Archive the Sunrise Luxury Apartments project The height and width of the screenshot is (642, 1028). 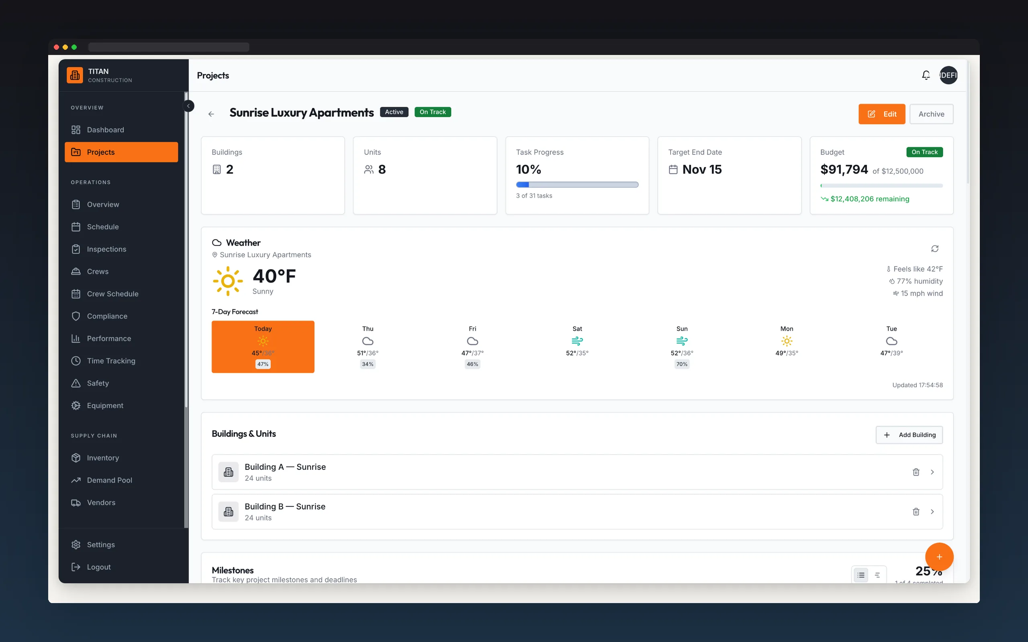point(931,114)
